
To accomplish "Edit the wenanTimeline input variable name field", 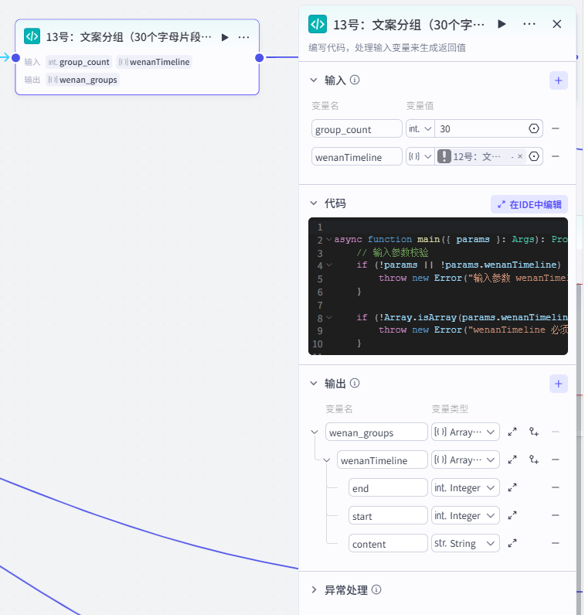I will click(x=356, y=156).
